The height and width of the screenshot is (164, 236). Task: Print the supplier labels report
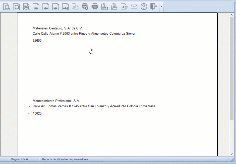(95, 7)
